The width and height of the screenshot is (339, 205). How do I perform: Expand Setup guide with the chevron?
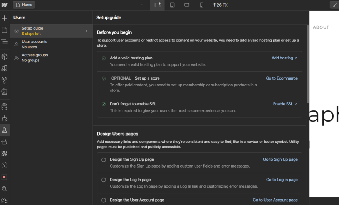coord(86,31)
